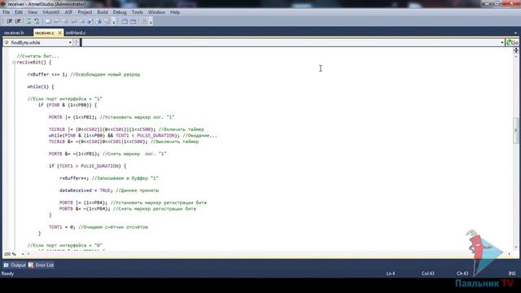Click the horizontal scrollbar left arrow

tap(28, 254)
